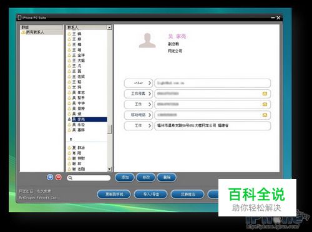Open the 工作传真 label dropdown
The width and height of the screenshot is (312, 232).
pos(139,94)
